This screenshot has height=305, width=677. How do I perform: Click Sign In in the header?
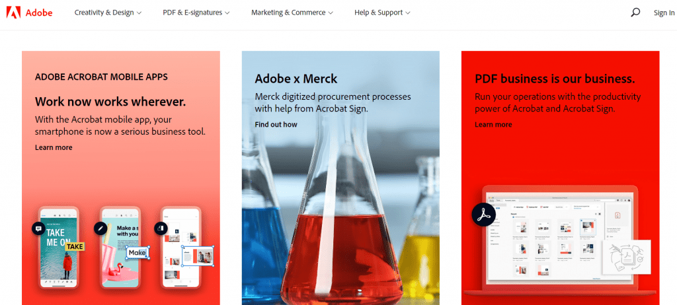[x=664, y=13]
